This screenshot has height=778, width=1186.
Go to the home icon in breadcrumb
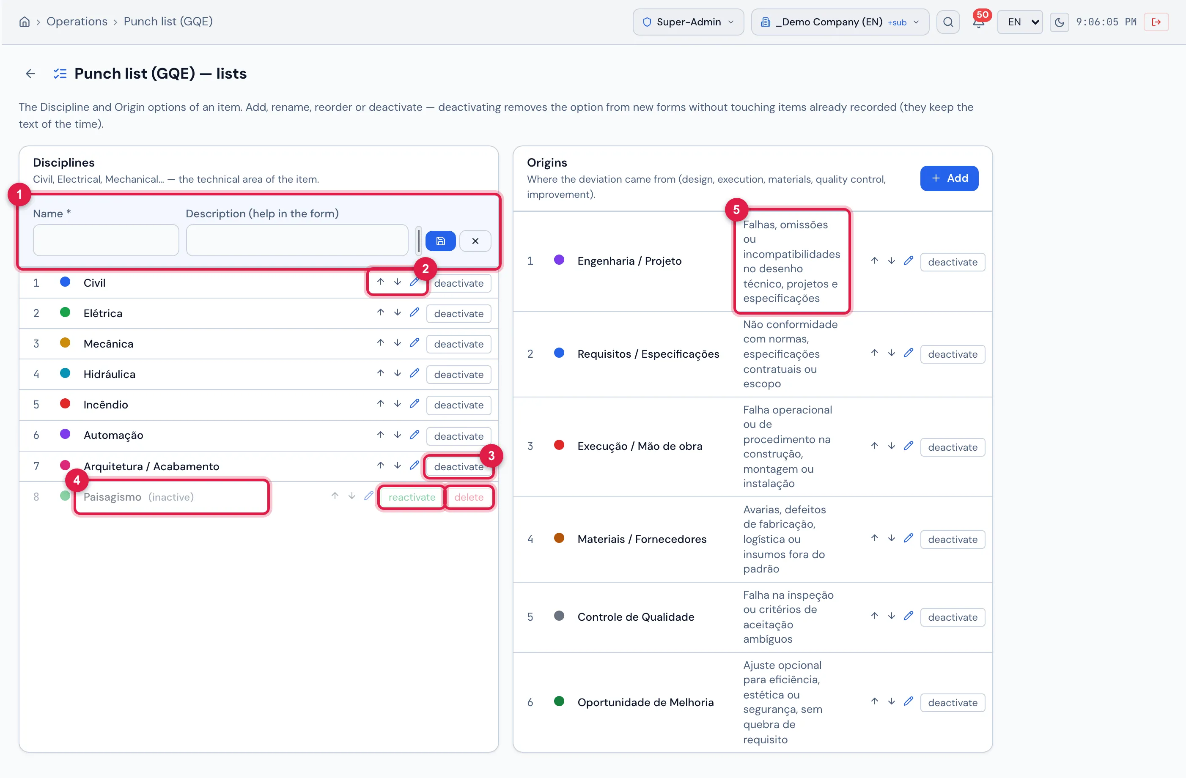pyautogui.click(x=25, y=22)
